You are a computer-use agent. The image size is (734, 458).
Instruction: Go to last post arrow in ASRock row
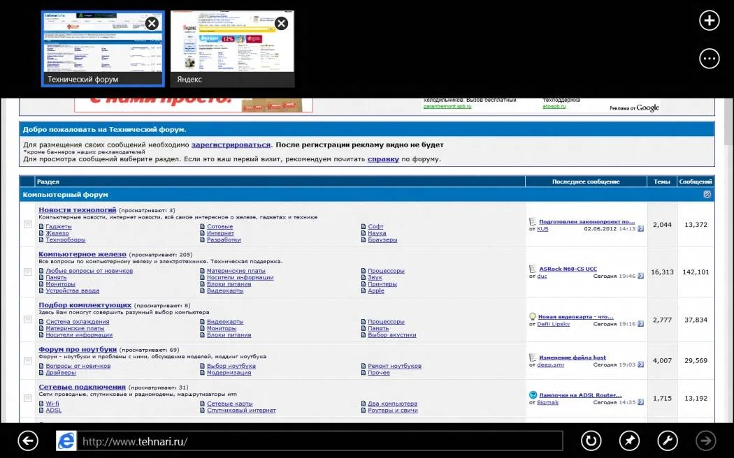click(x=640, y=276)
